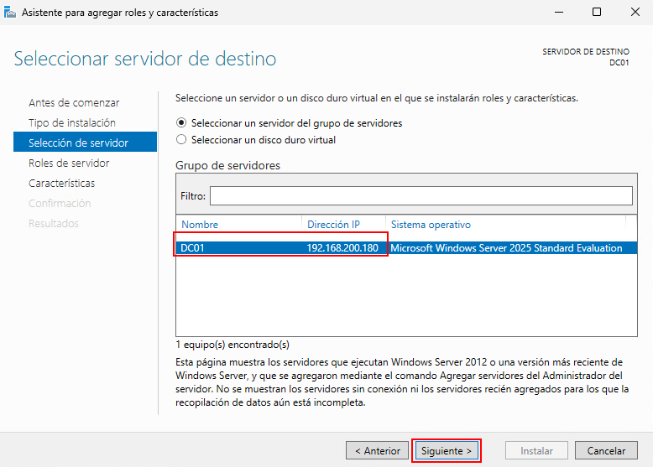Maximize the wizard window
653x467 pixels.
tap(596, 13)
